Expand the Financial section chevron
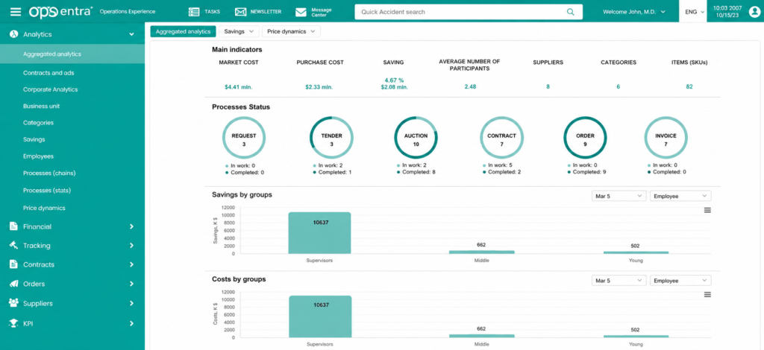764x350 pixels. coord(131,226)
